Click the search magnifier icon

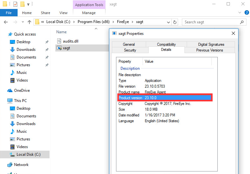click(242, 22)
